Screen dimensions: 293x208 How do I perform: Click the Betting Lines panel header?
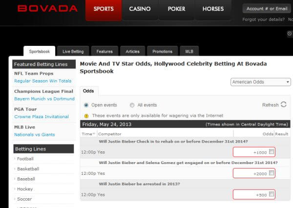click(43, 149)
